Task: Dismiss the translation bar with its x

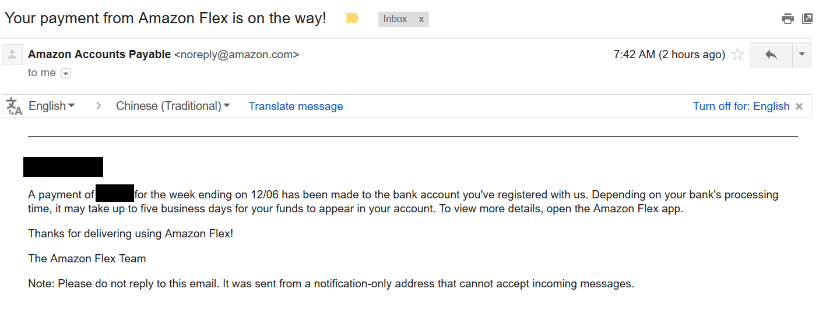Action: coord(799,106)
